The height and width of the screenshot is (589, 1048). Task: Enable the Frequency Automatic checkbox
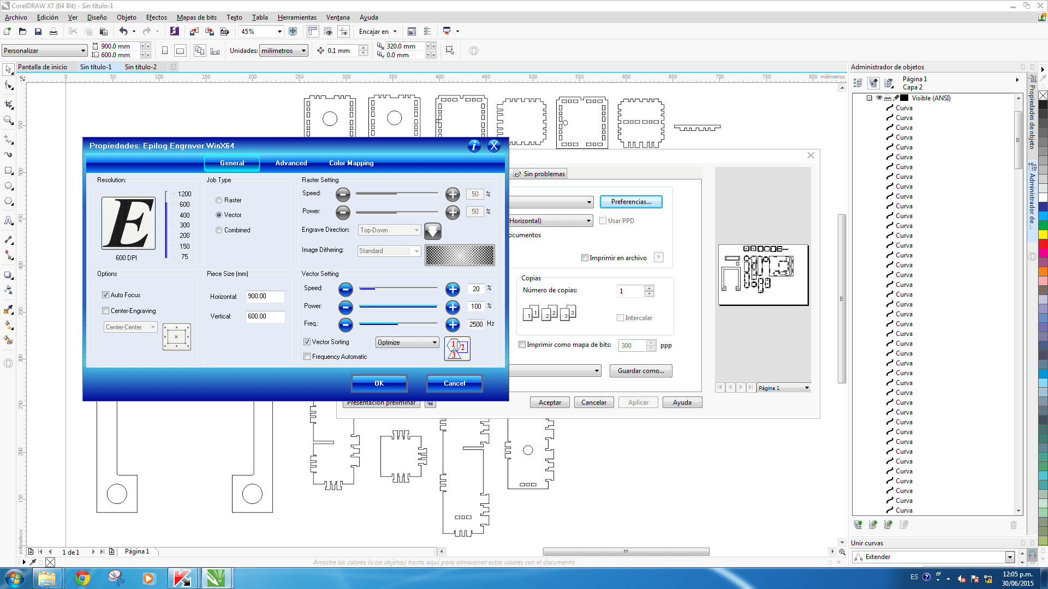click(x=307, y=357)
